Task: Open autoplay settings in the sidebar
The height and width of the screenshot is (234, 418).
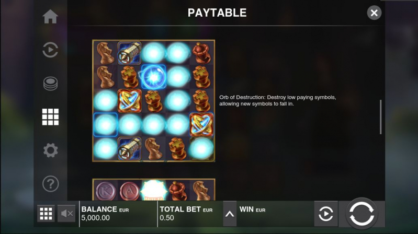Action: point(50,50)
